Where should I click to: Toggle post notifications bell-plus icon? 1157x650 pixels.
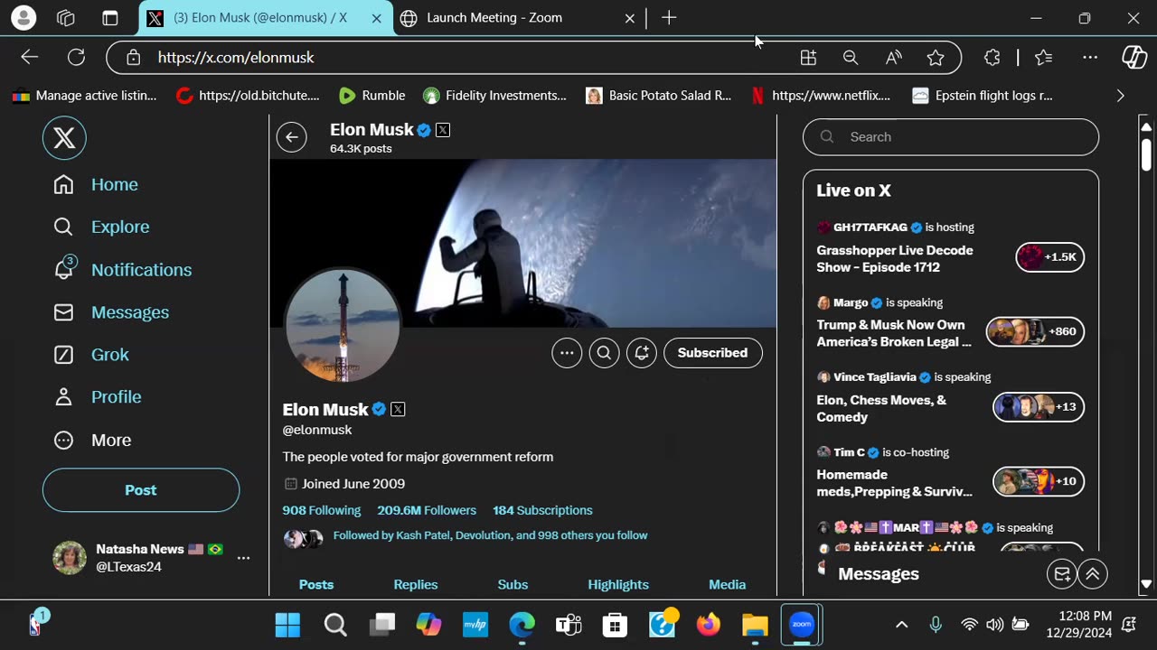click(x=641, y=353)
